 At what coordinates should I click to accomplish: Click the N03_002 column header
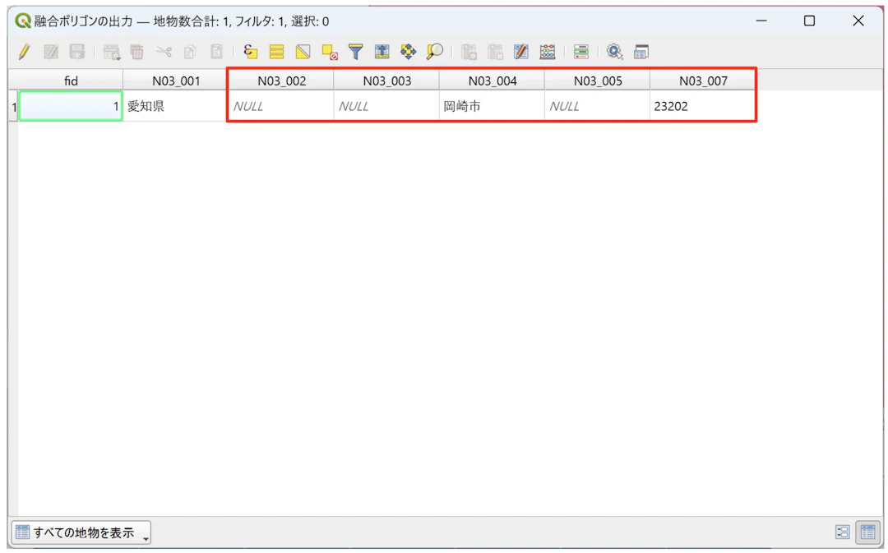point(281,81)
